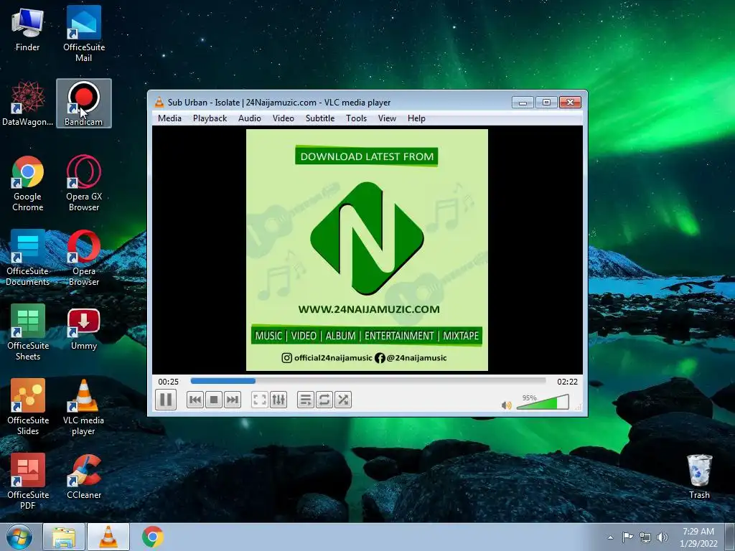This screenshot has height=551, width=735.
Task: Skip to next track in VLC
Action: coord(233,400)
